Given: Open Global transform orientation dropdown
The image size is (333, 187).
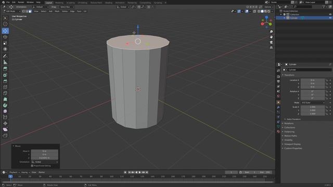Looking at the screenshot, I should pos(123,7).
